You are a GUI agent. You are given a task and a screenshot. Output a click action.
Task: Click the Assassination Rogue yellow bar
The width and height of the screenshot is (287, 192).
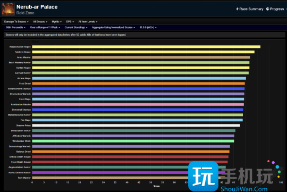point(146,47)
